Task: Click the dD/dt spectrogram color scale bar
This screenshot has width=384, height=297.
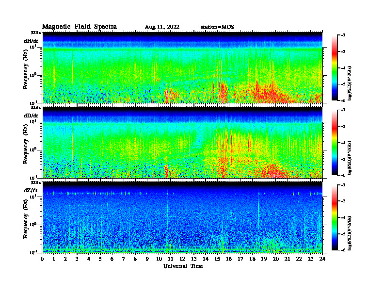Action: [x=335, y=142]
